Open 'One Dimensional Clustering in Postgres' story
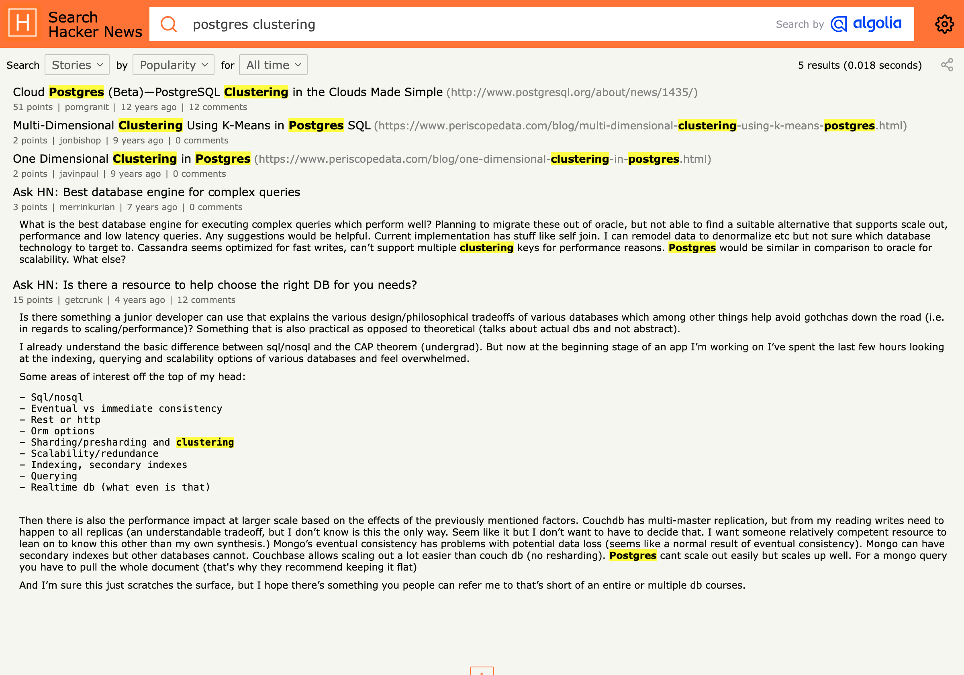Viewport: 964px width, 675px height. [x=132, y=159]
